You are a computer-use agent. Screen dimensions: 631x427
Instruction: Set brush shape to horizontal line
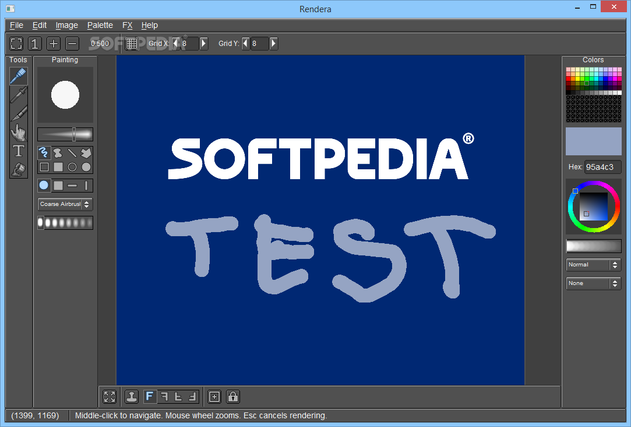(x=72, y=185)
